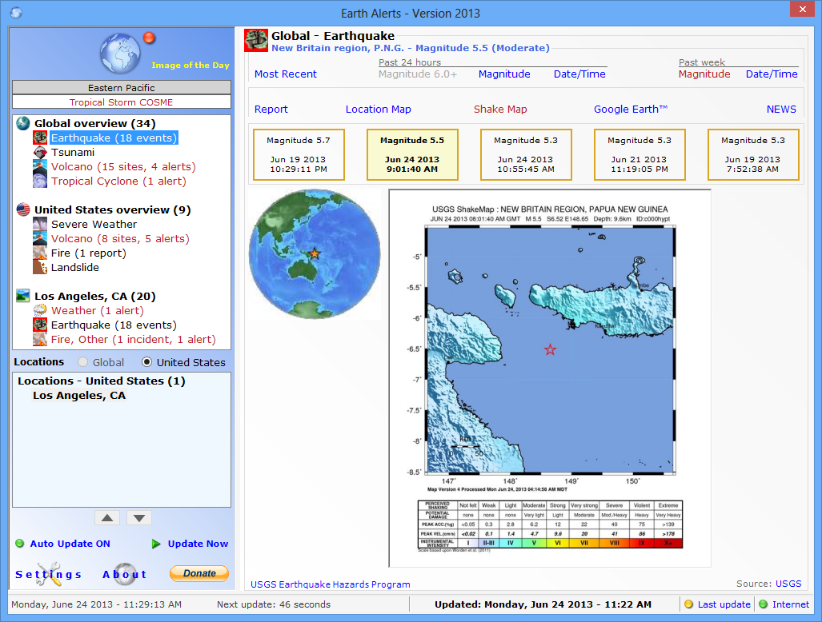The image size is (822, 622).
Task: Open the USGS source link
Action: pos(788,584)
